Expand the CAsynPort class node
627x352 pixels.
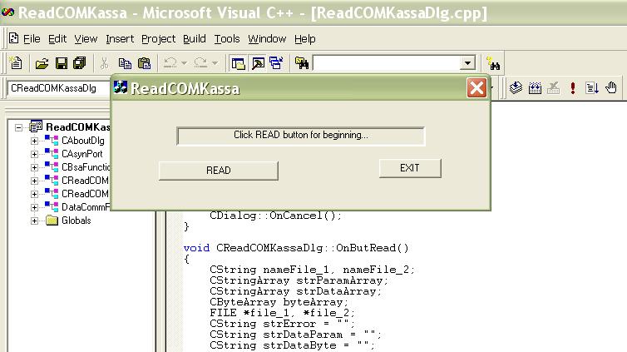coord(34,154)
